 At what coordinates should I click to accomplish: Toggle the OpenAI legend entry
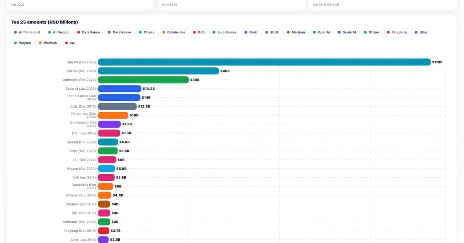[x=321, y=32]
